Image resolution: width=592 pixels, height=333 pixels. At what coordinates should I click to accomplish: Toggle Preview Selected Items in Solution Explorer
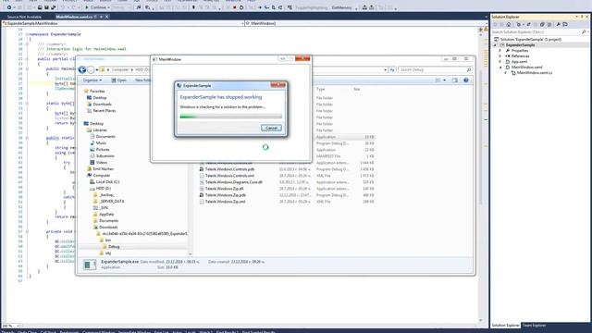(x=565, y=25)
